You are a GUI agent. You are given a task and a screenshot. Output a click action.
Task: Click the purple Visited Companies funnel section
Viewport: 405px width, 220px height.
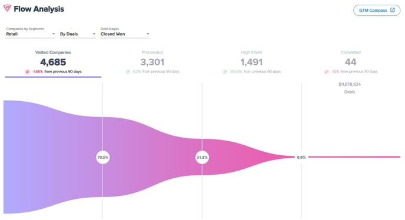pos(53,157)
